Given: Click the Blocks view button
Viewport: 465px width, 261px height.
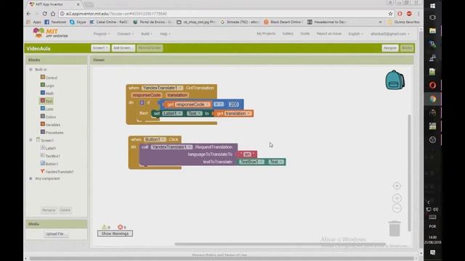Looking at the screenshot, I should [x=407, y=48].
